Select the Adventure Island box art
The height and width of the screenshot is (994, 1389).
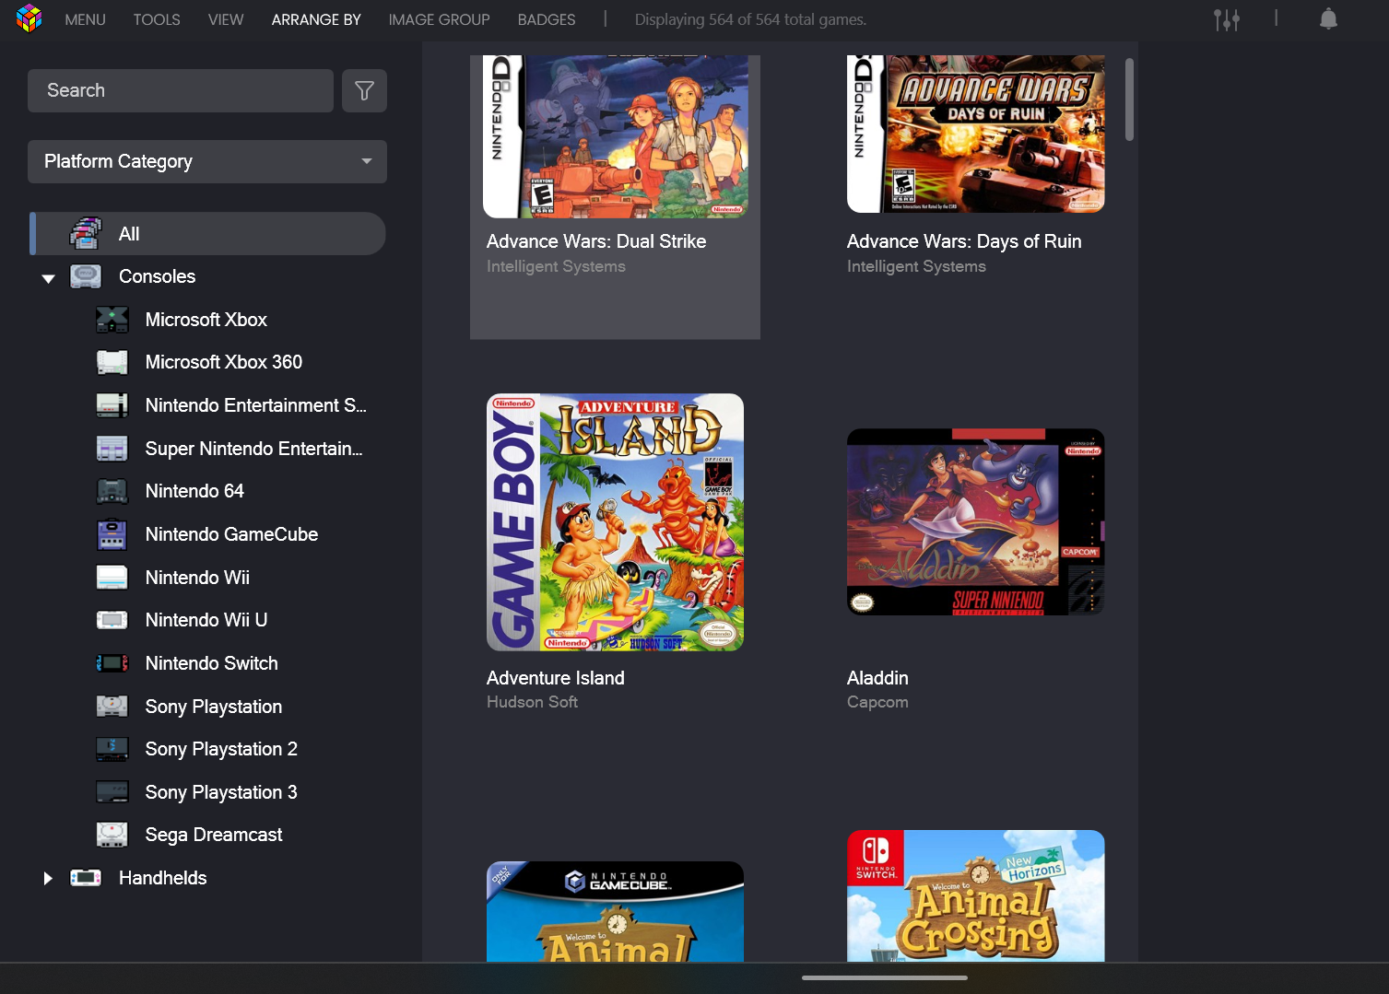point(616,522)
